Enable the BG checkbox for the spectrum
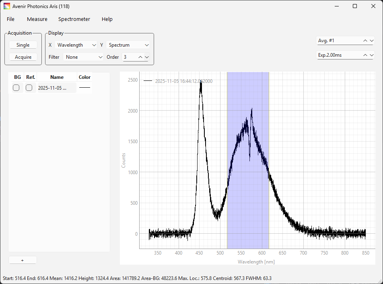Image resolution: width=383 pixels, height=284 pixels. pos(16,88)
